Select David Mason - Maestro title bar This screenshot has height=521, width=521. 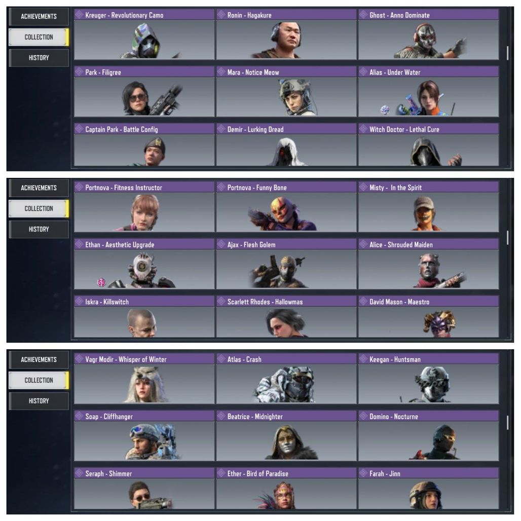click(428, 302)
